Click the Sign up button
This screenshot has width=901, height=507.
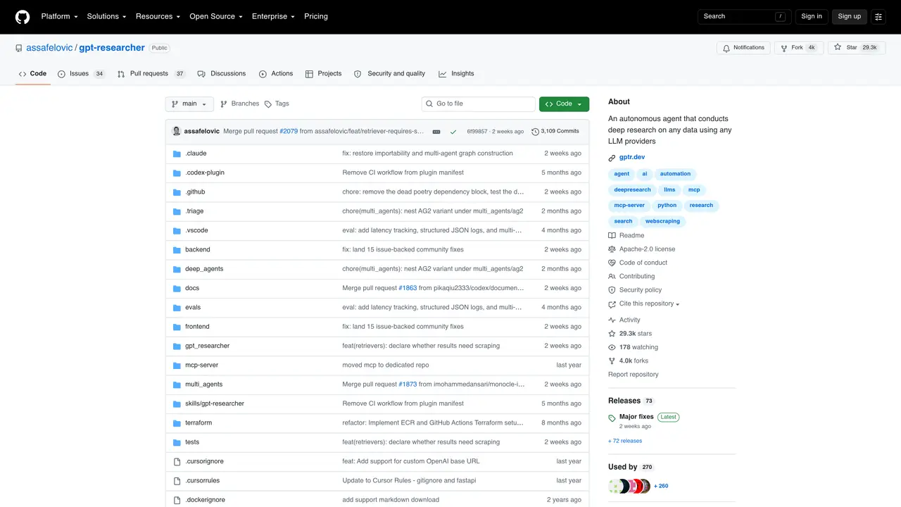pyautogui.click(x=850, y=16)
